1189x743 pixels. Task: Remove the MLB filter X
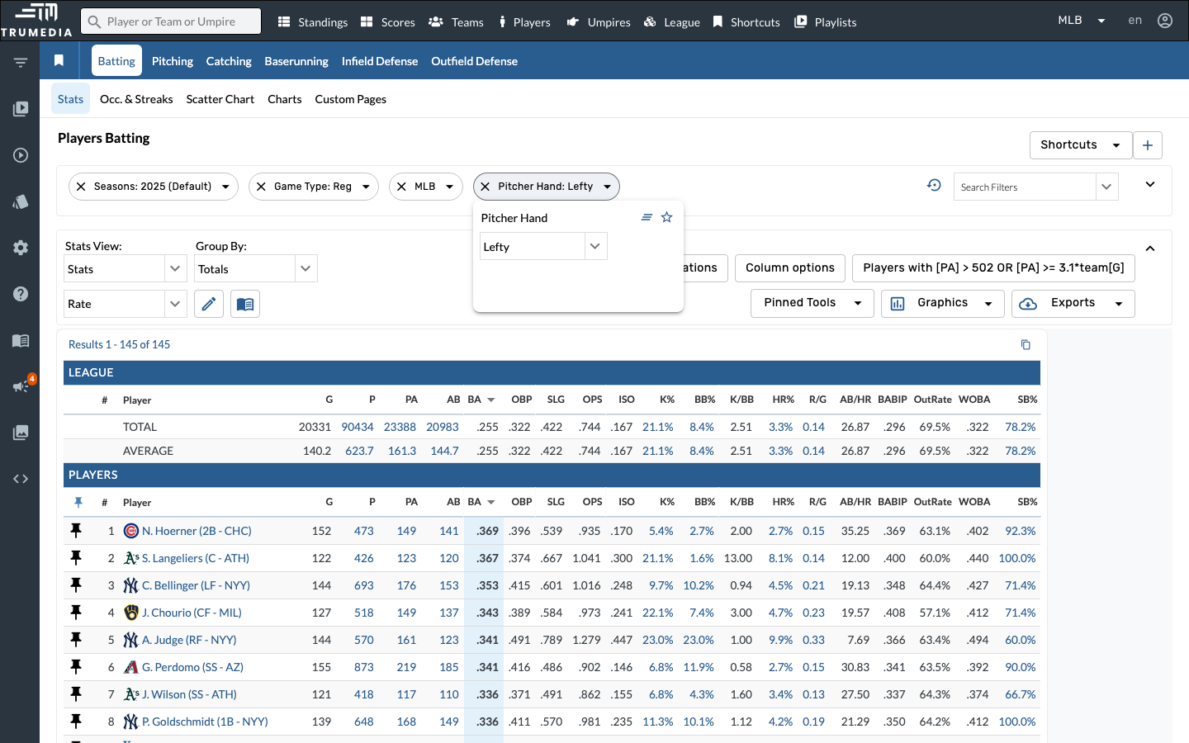[x=401, y=187]
